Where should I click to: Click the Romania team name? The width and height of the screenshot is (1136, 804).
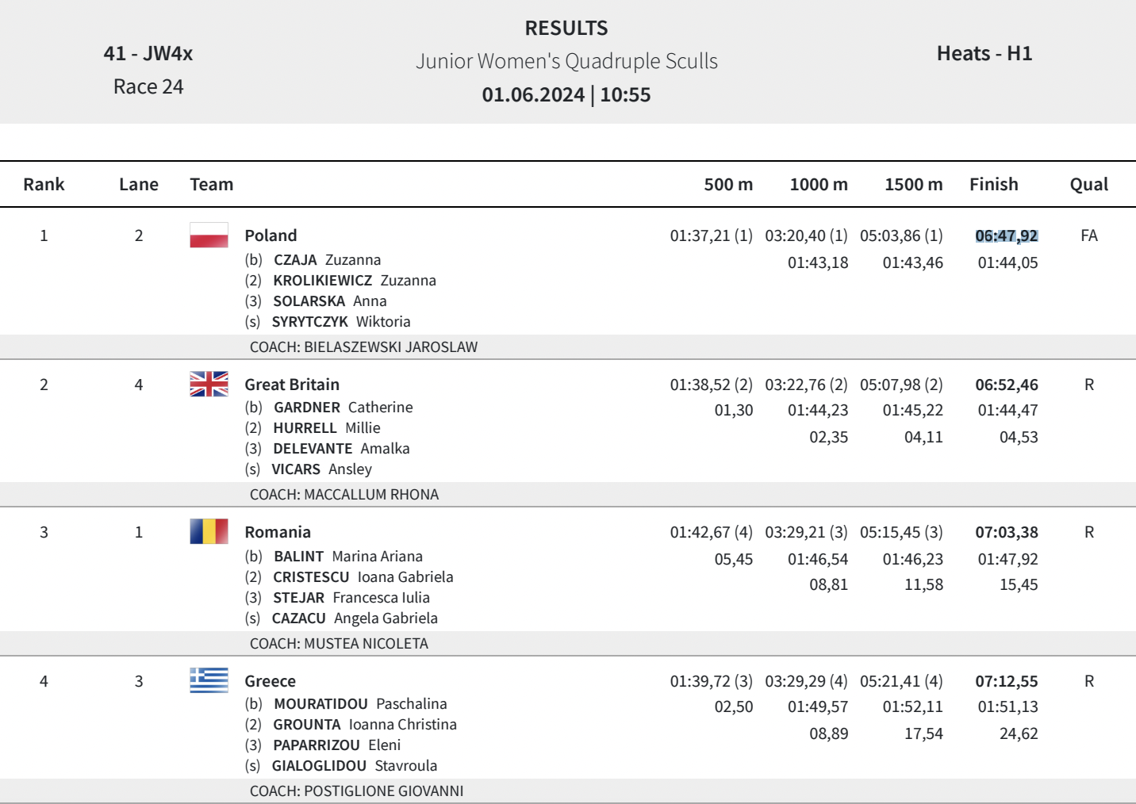pos(278,532)
